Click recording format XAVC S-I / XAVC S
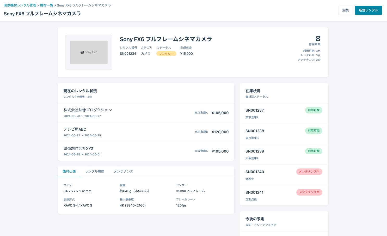Image resolution: width=387 pixels, height=236 pixels. coord(78,205)
